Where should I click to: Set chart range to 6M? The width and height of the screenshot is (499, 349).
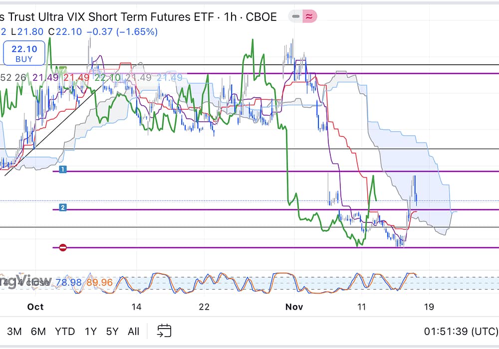(x=38, y=331)
